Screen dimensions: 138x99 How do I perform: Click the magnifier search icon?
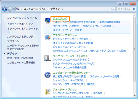point(134,9)
